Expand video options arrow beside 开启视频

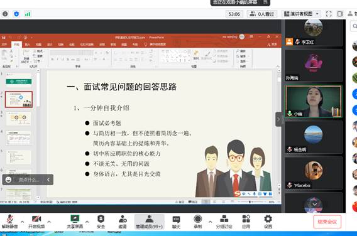(49, 222)
